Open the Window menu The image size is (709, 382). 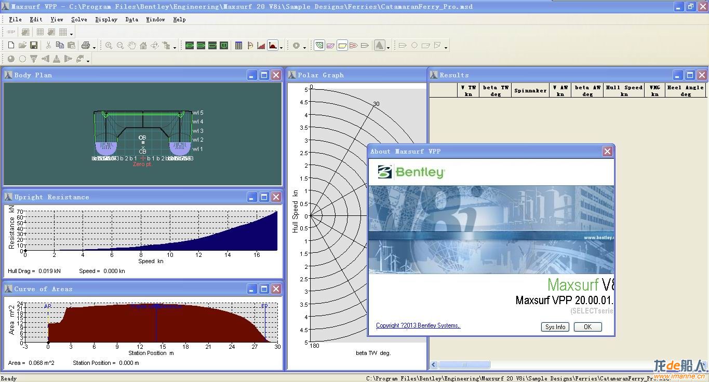tap(155, 19)
